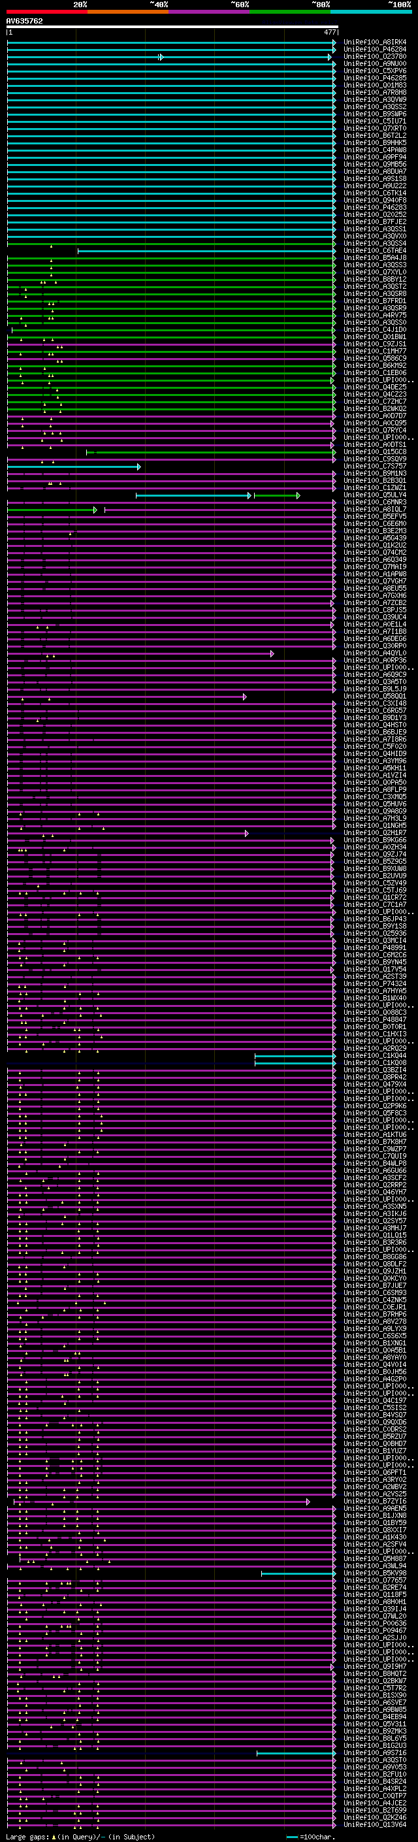Click the short cyan bar for UniRef100_C7S757

pos(74,467)
